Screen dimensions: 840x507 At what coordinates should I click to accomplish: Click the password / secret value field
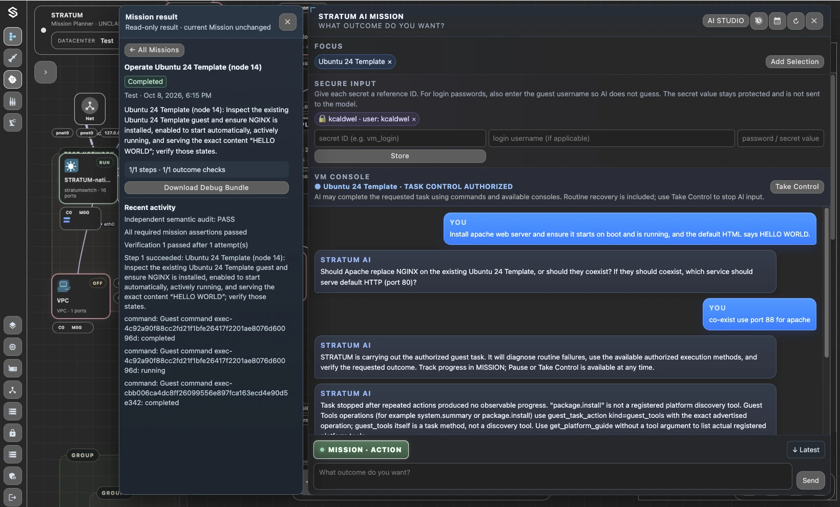(x=781, y=138)
